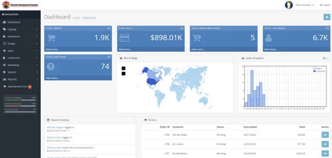The height and width of the screenshot is (158, 332).
Task: Expand the Catalog menu chevron
Action: [37, 29]
